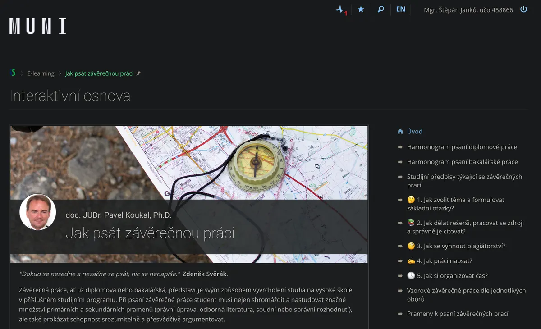Click the MUNI logo
Screen dimensions: 541x329
[x=38, y=26]
